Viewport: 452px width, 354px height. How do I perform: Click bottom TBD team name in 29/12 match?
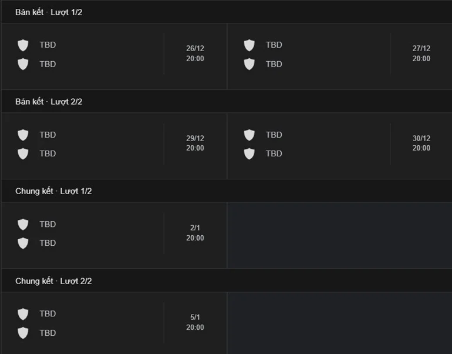(48, 153)
